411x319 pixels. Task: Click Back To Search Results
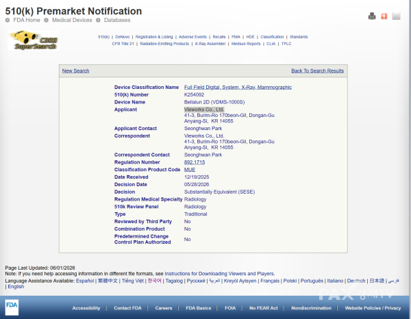(317, 71)
